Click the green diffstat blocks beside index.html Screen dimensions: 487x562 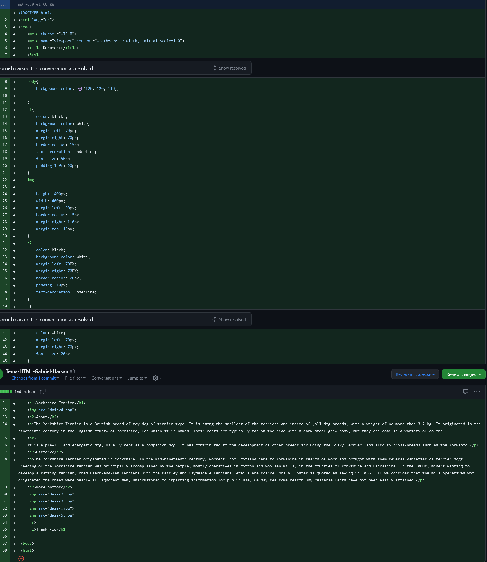[x=6, y=392]
